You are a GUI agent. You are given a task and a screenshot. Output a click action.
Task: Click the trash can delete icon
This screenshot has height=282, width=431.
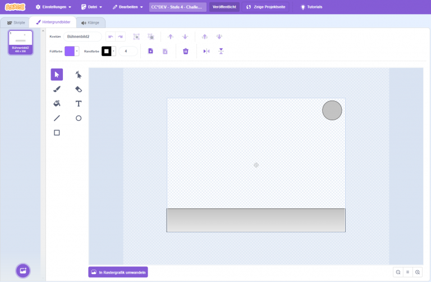pyautogui.click(x=186, y=51)
